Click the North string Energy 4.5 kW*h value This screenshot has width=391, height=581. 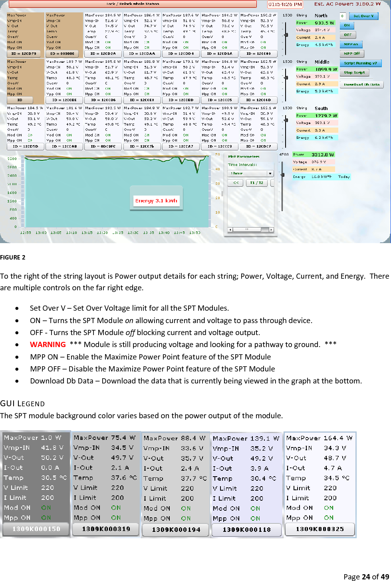point(324,45)
